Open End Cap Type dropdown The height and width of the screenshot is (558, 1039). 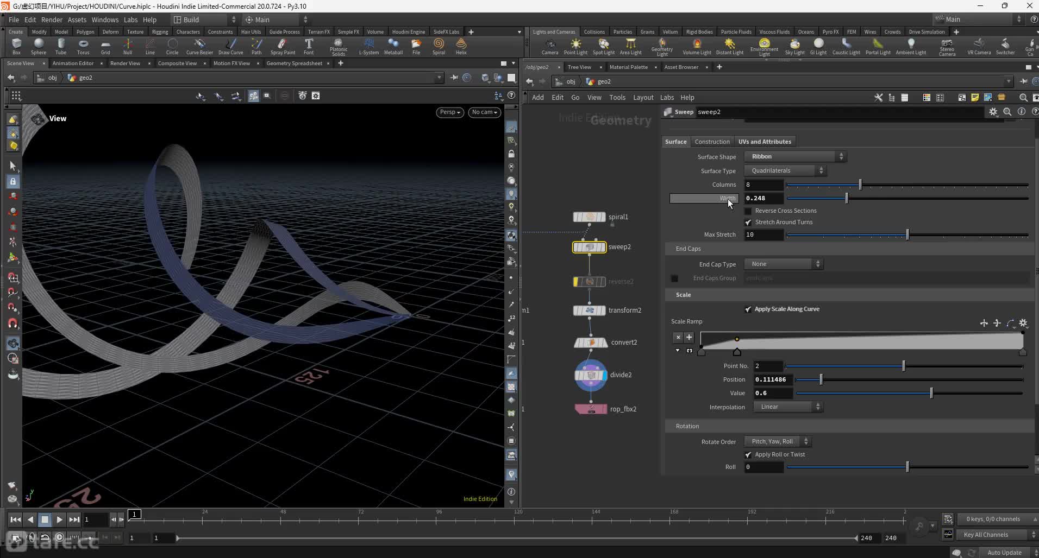(783, 264)
